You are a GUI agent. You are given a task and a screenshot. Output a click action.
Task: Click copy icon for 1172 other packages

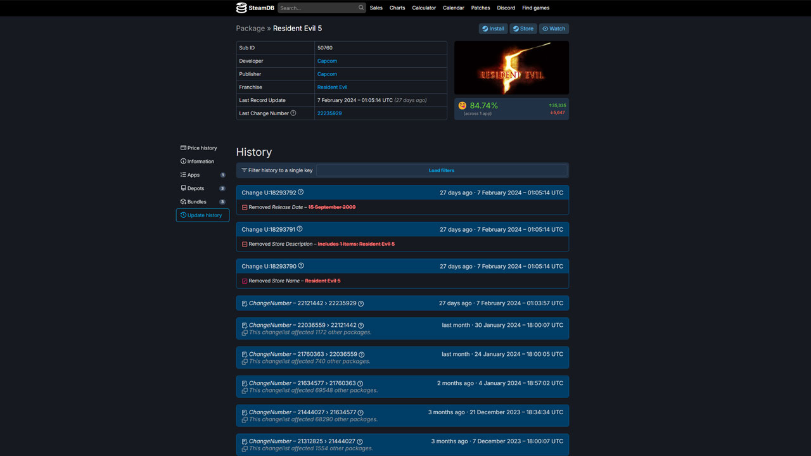coord(245,332)
